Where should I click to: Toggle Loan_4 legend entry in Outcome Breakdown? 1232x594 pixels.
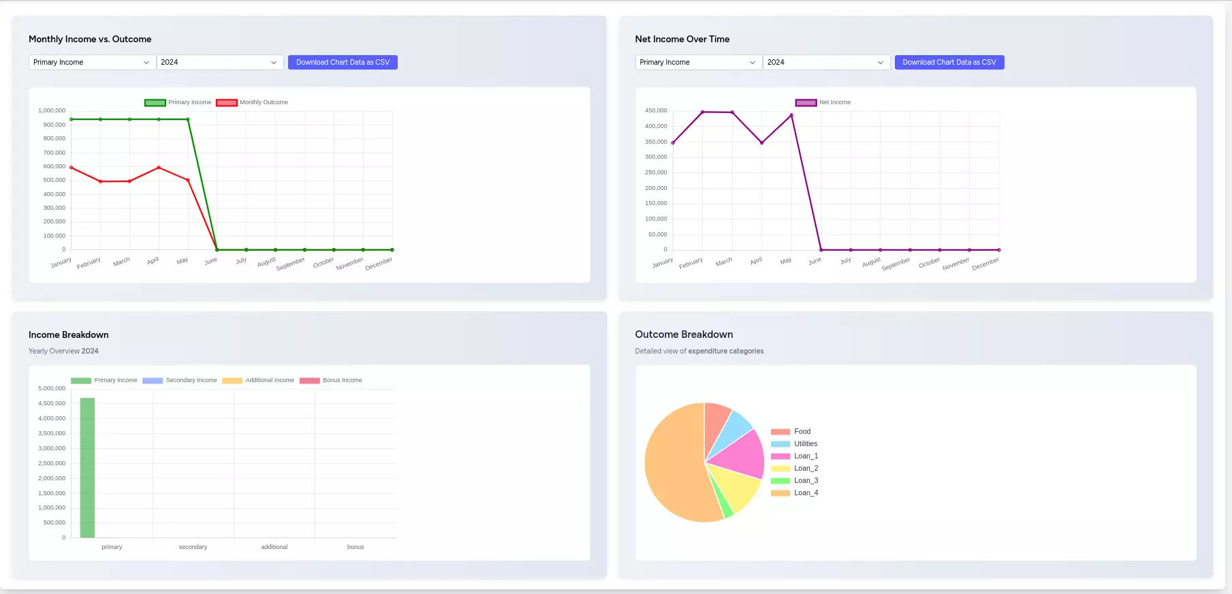[x=794, y=493]
